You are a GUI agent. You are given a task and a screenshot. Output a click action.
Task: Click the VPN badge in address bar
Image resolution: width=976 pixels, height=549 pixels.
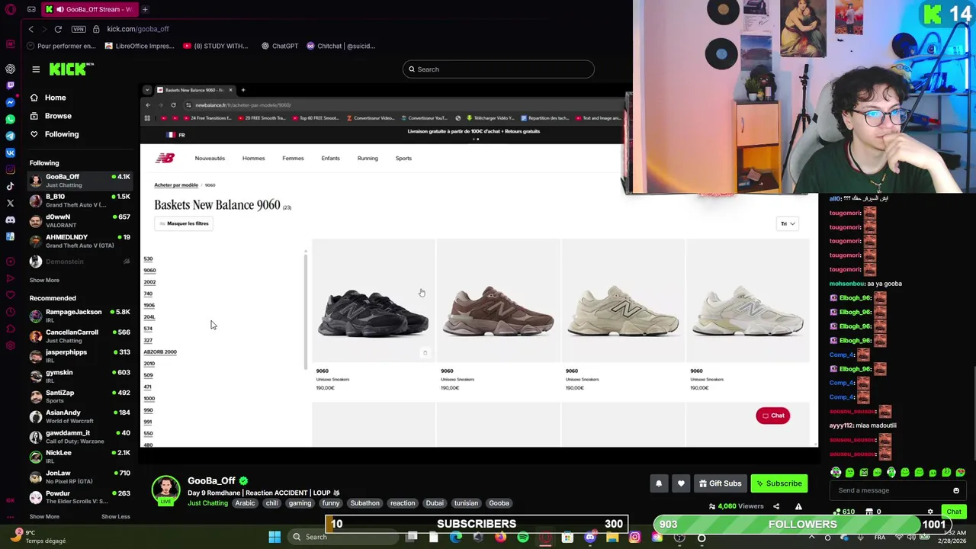[79, 29]
